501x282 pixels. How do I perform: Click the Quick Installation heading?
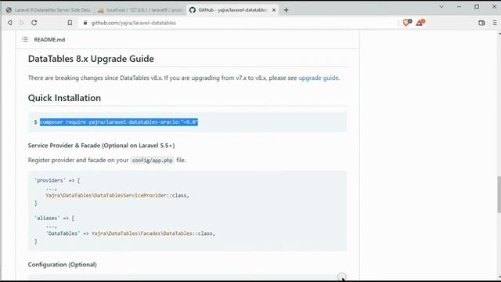(64, 98)
